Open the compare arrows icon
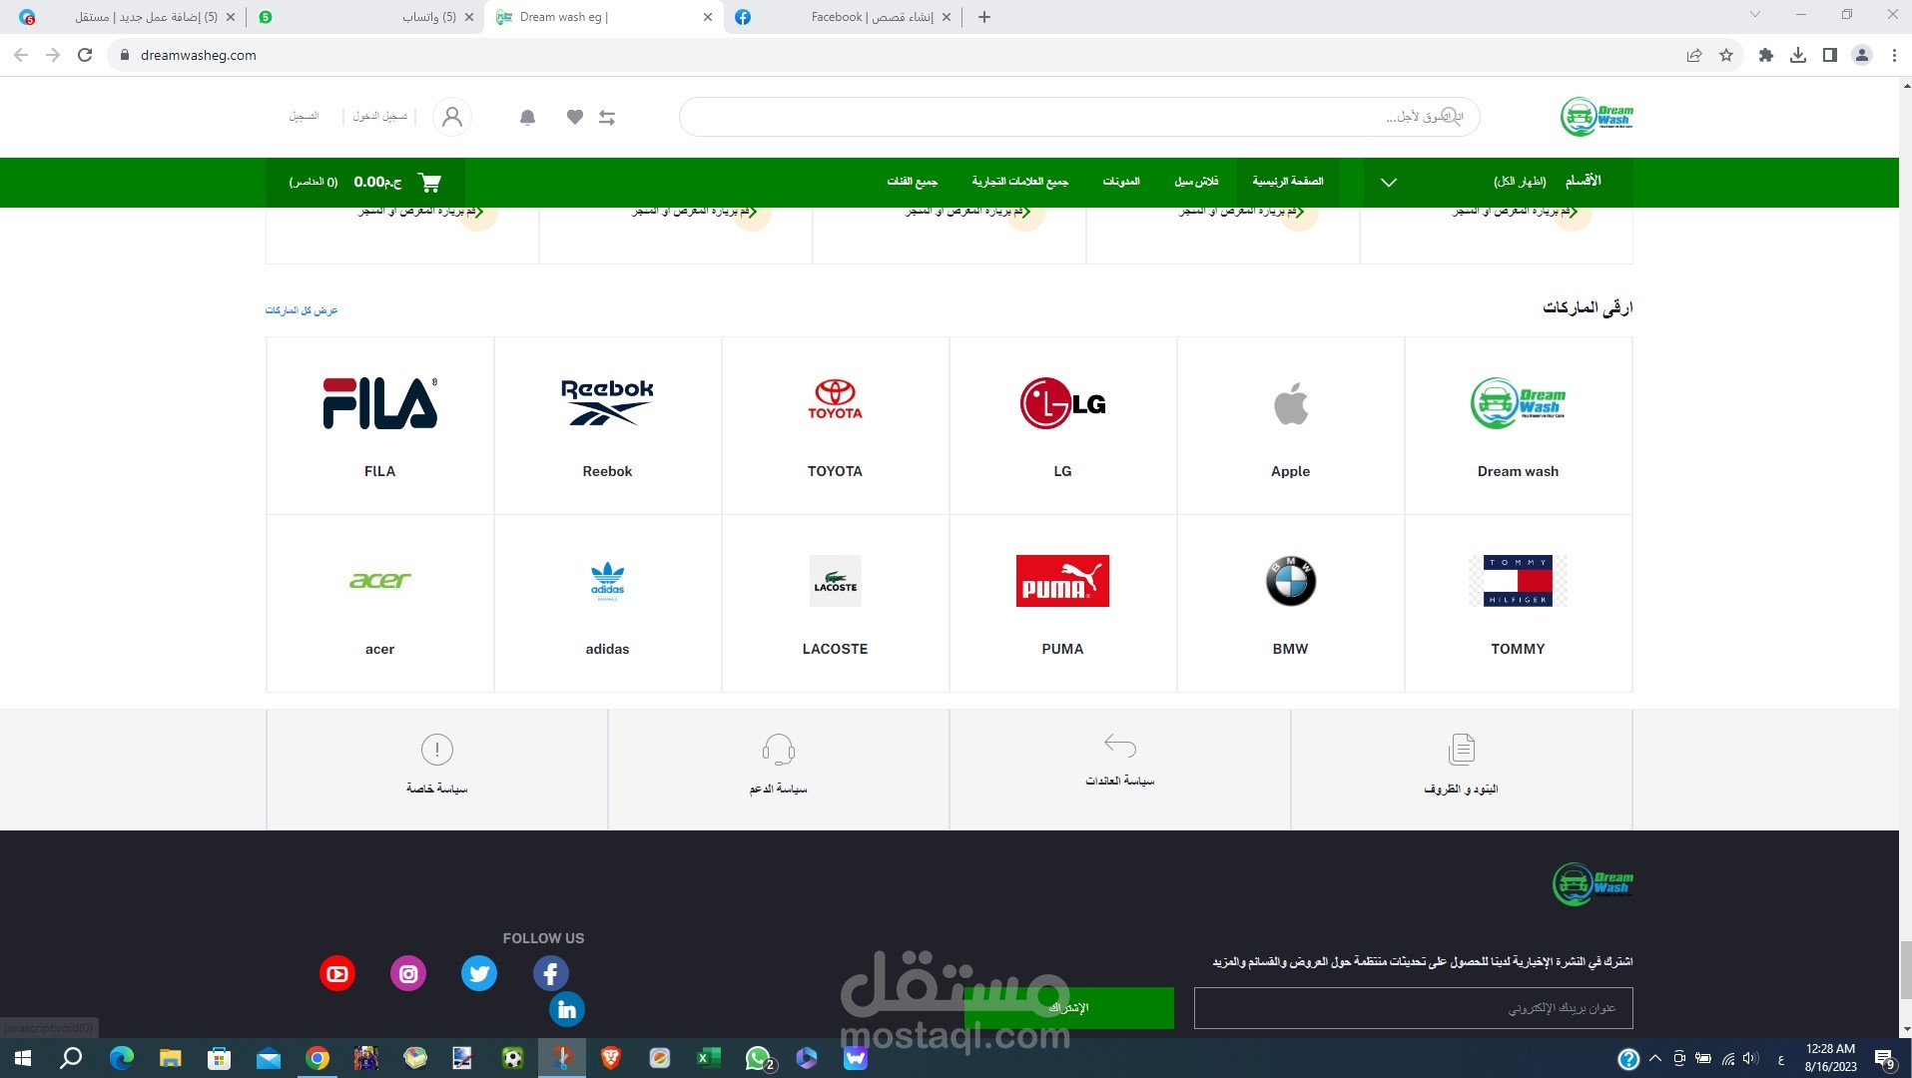 607,118
